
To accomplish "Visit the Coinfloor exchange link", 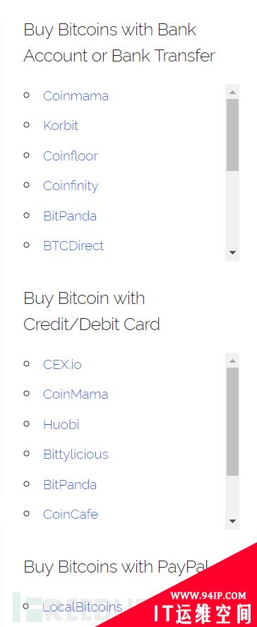I will click(71, 156).
